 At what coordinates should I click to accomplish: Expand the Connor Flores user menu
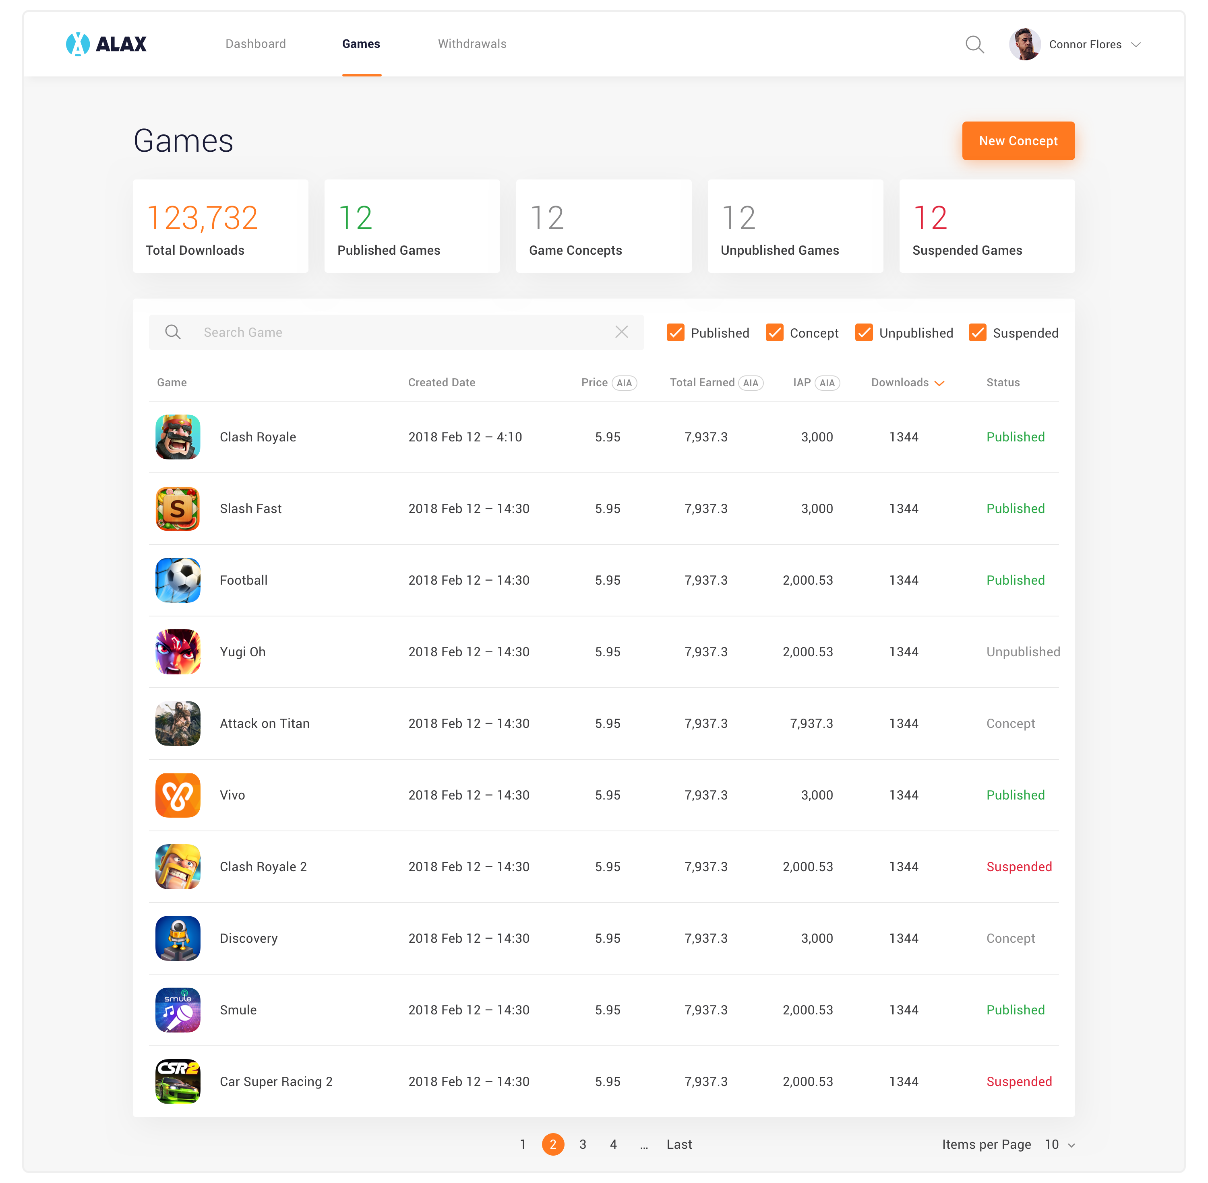click(1135, 45)
